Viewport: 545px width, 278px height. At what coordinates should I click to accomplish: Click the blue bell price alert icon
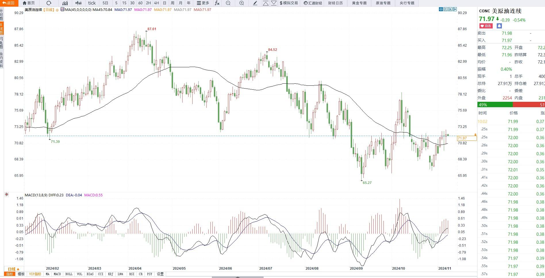point(499,26)
